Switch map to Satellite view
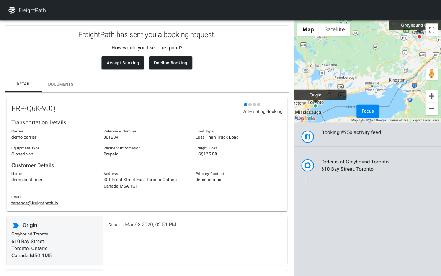This screenshot has width=441, height=276. [335, 29]
